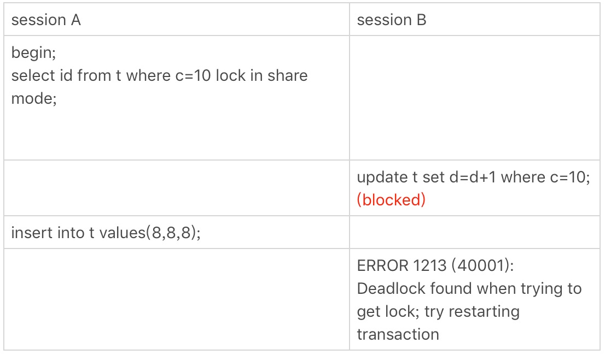Click the 'get lock; try restarting' line
605x355 pixels.
tap(438, 311)
